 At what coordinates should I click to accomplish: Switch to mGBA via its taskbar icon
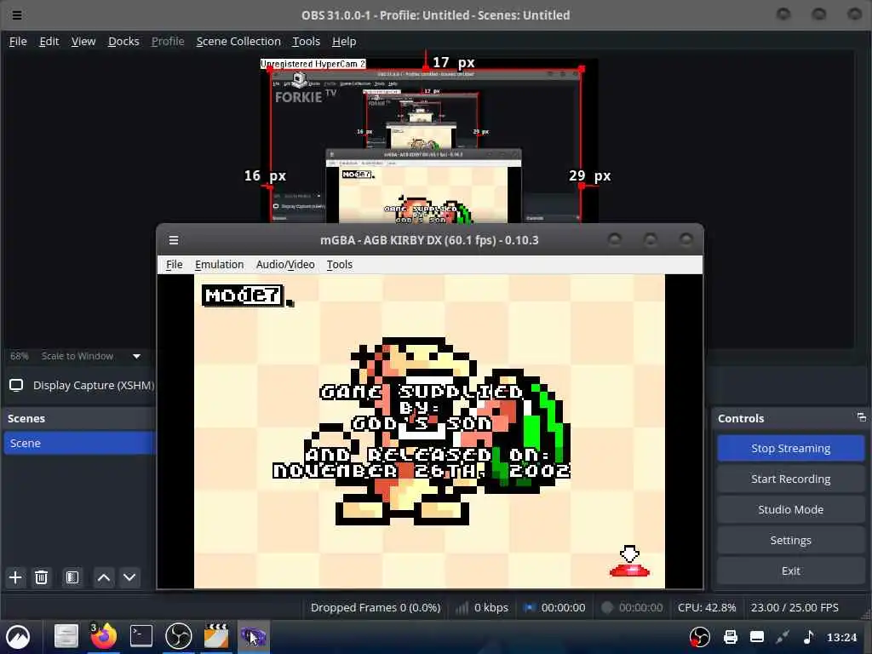(254, 636)
